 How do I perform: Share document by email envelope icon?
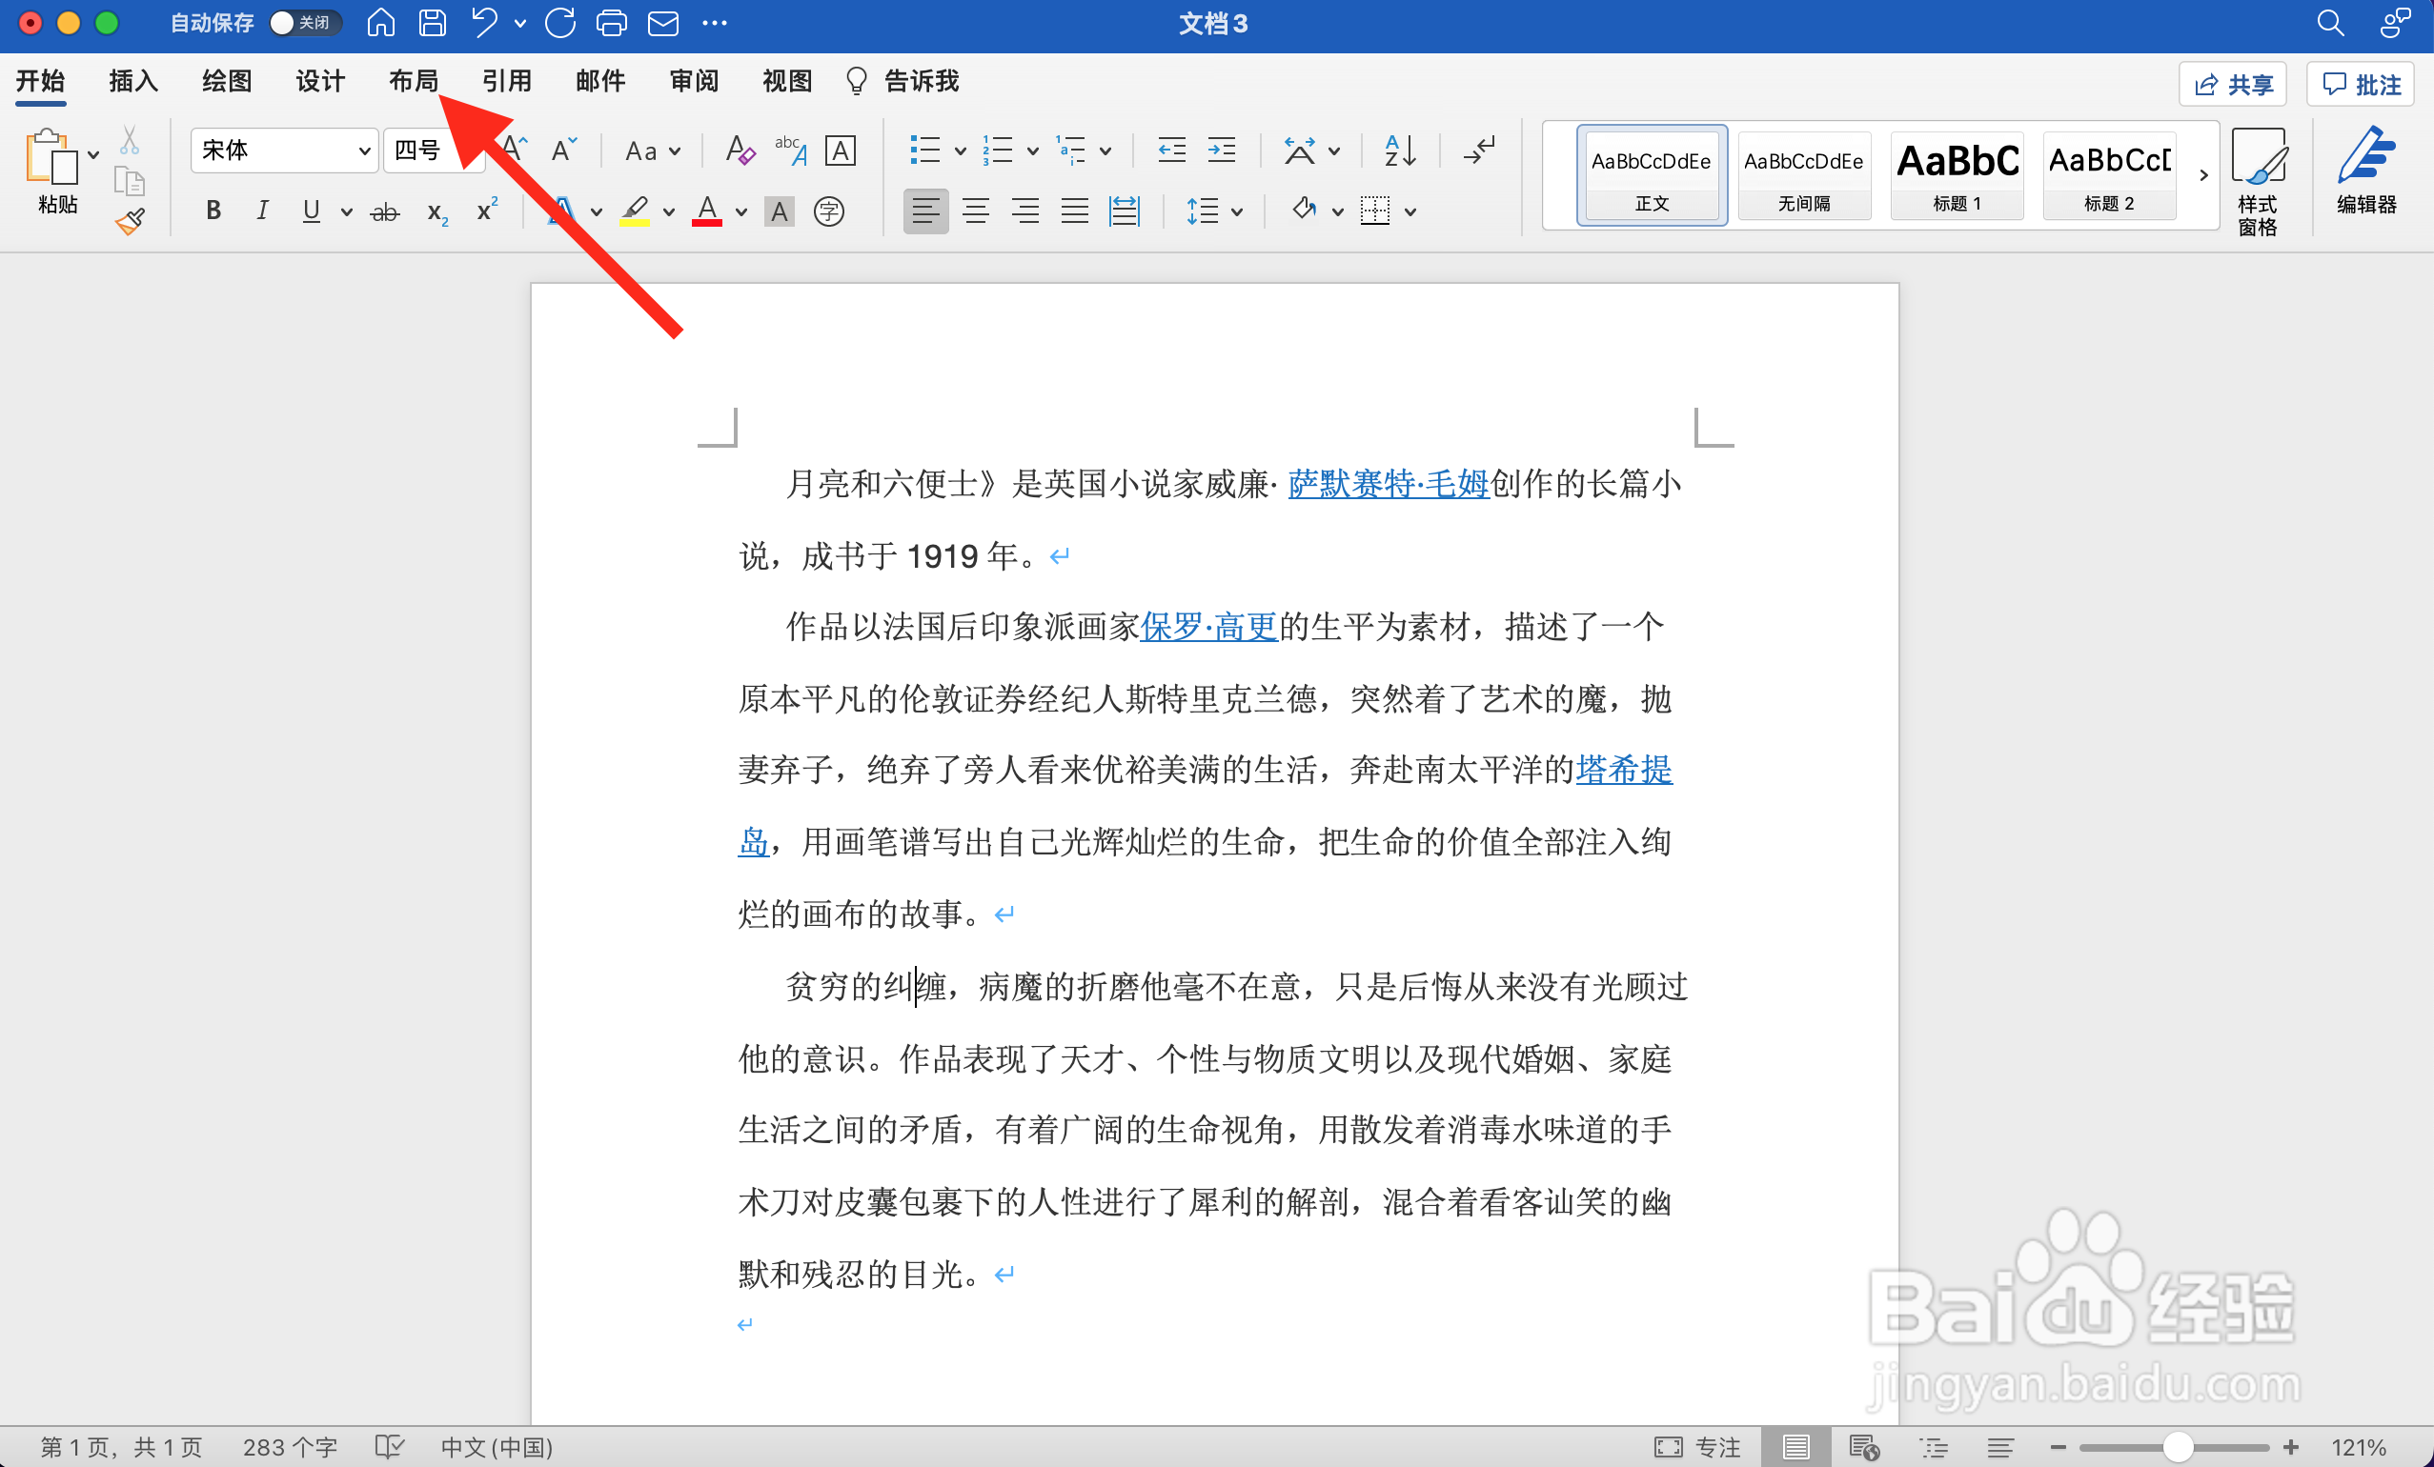click(x=663, y=23)
